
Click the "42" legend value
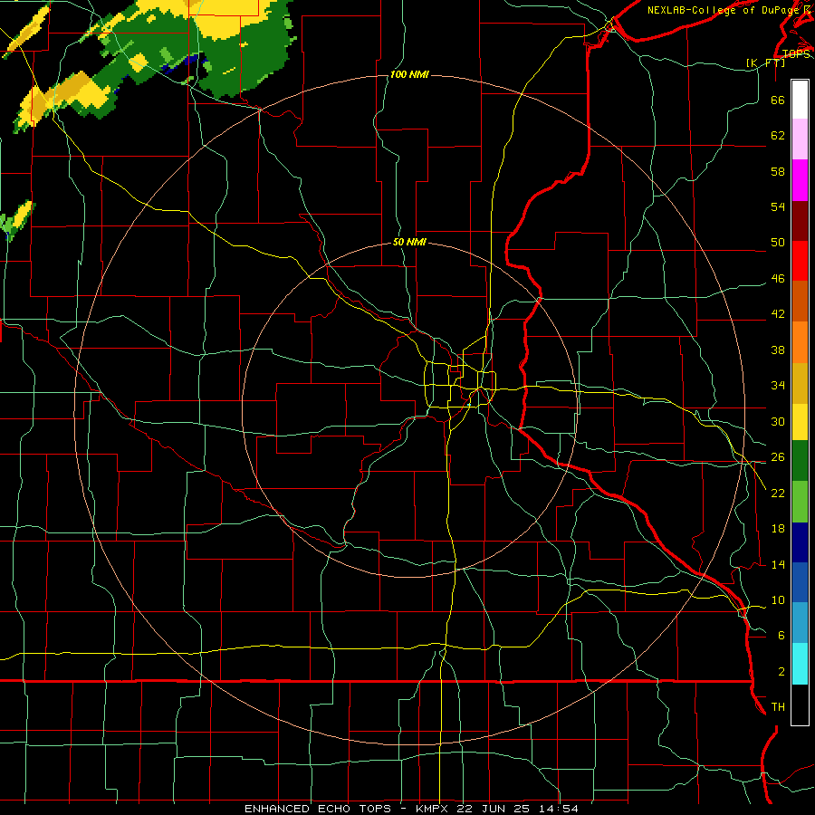[778, 314]
